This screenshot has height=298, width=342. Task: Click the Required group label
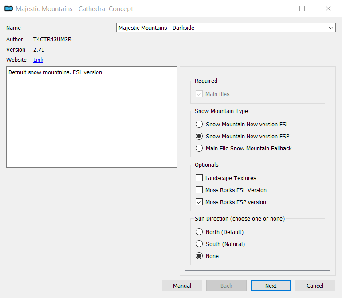(x=206, y=81)
